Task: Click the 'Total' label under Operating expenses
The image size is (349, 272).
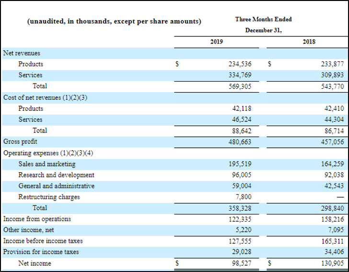Action: 40,208
